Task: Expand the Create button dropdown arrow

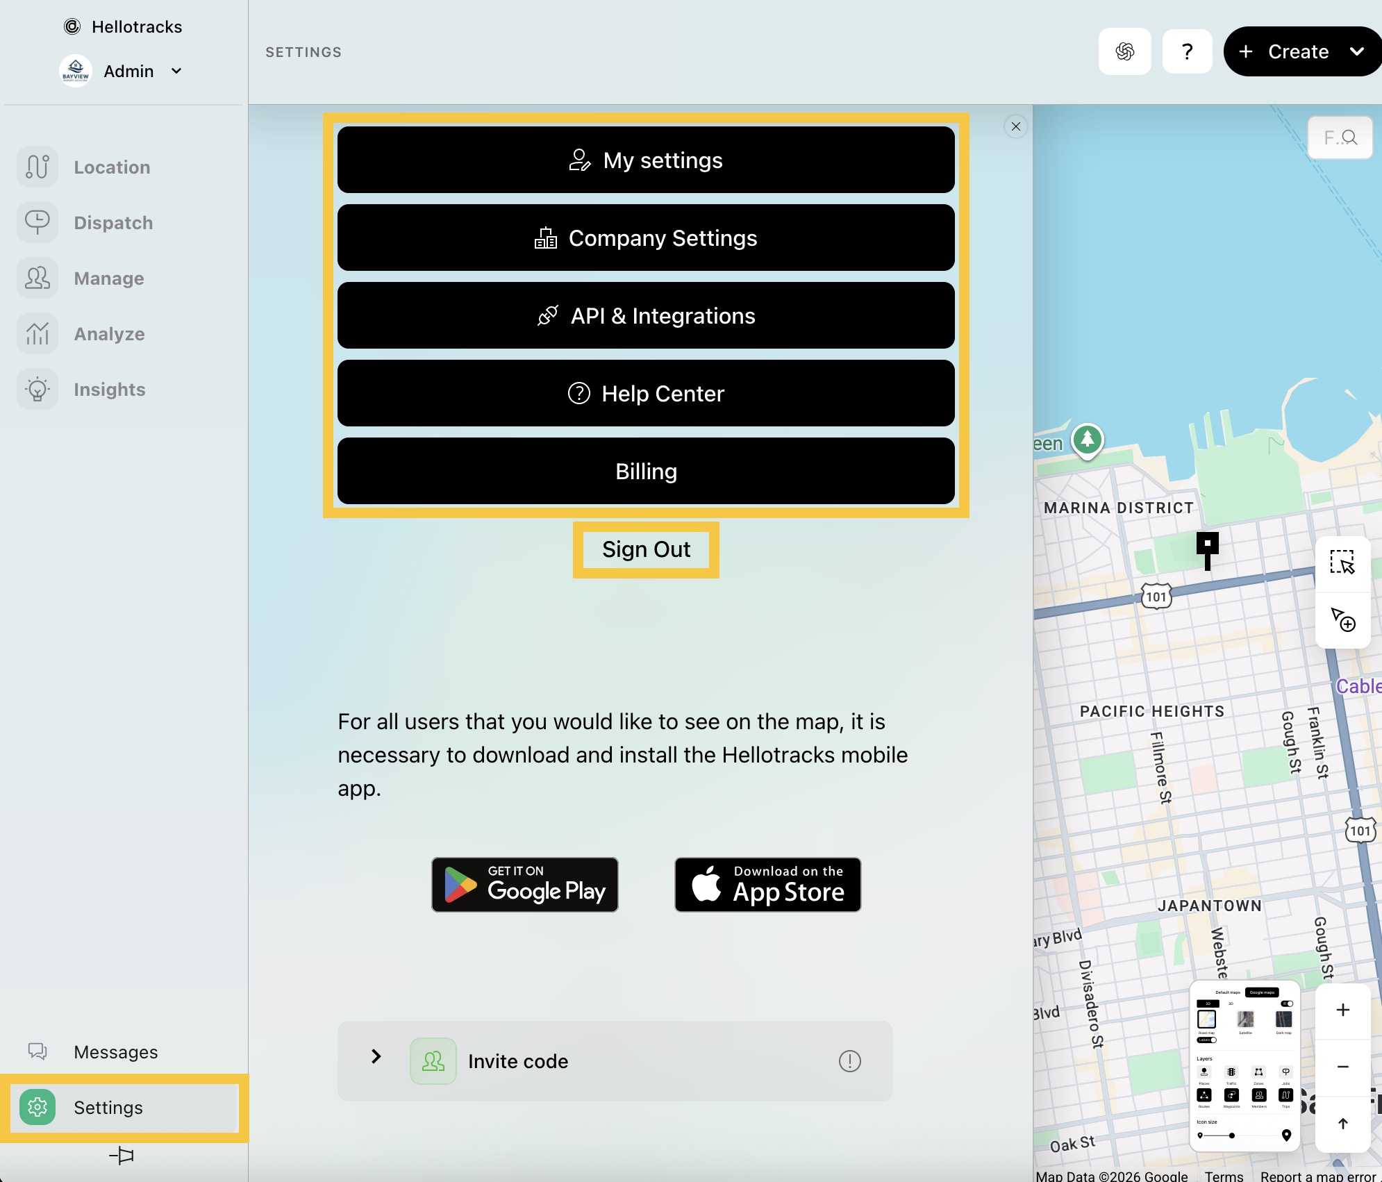Action: coord(1357,51)
